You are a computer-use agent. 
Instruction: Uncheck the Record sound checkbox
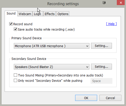click(11, 24)
